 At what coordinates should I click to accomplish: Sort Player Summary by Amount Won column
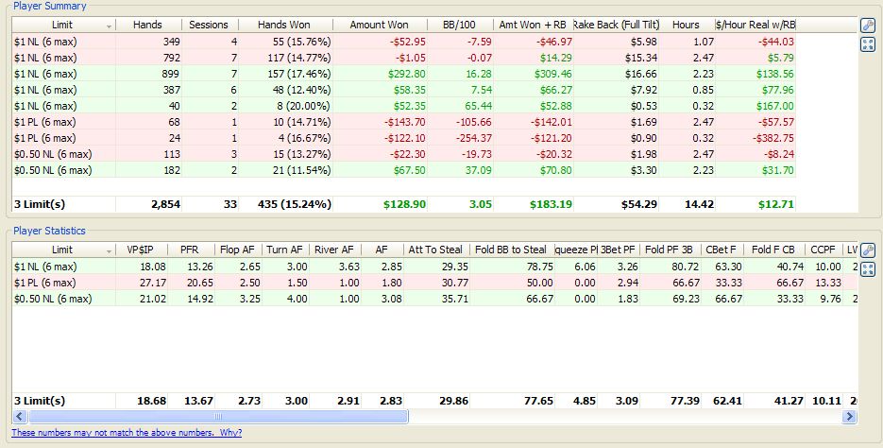pyautogui.click(x=380, y=25)
